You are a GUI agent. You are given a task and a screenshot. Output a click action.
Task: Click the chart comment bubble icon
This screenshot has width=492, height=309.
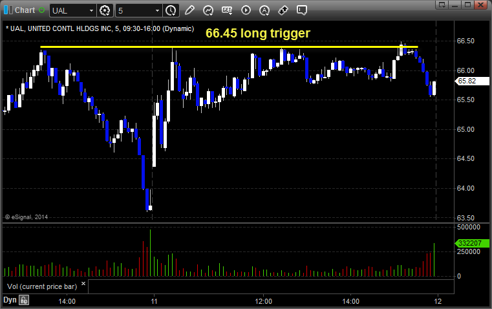click(x=301, y=10)
